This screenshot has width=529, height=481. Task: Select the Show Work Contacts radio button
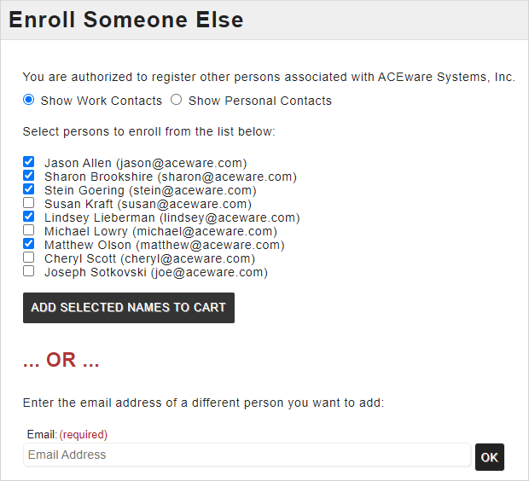pos(29,100)
